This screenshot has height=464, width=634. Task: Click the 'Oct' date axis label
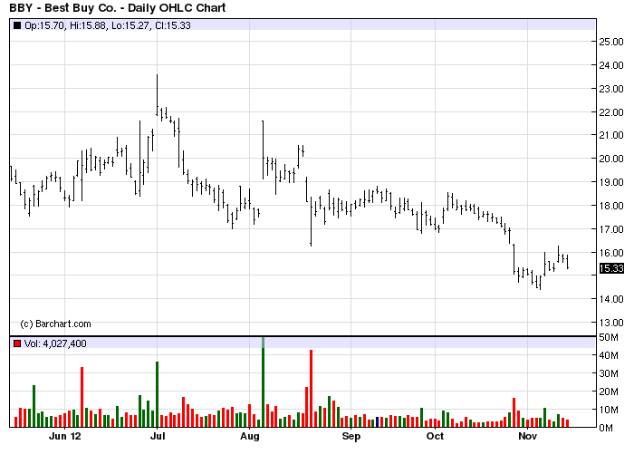click(x=435, y=436)
